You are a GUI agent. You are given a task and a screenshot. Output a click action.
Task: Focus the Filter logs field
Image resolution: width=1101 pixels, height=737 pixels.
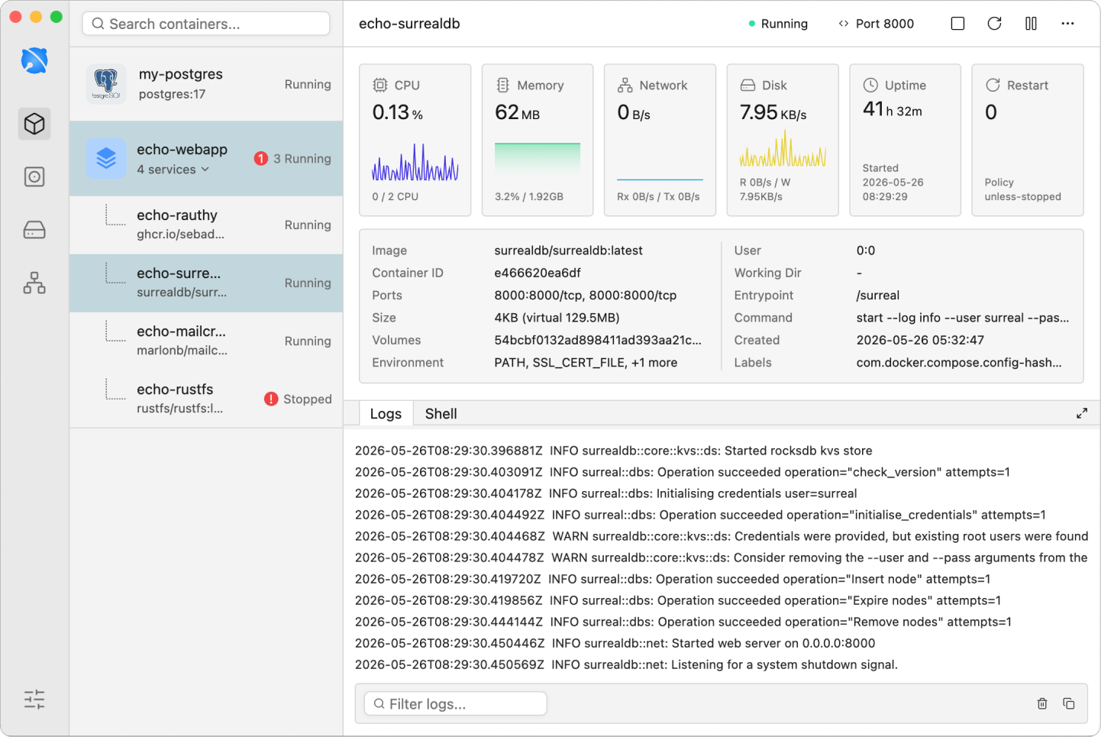pos(456,703)
